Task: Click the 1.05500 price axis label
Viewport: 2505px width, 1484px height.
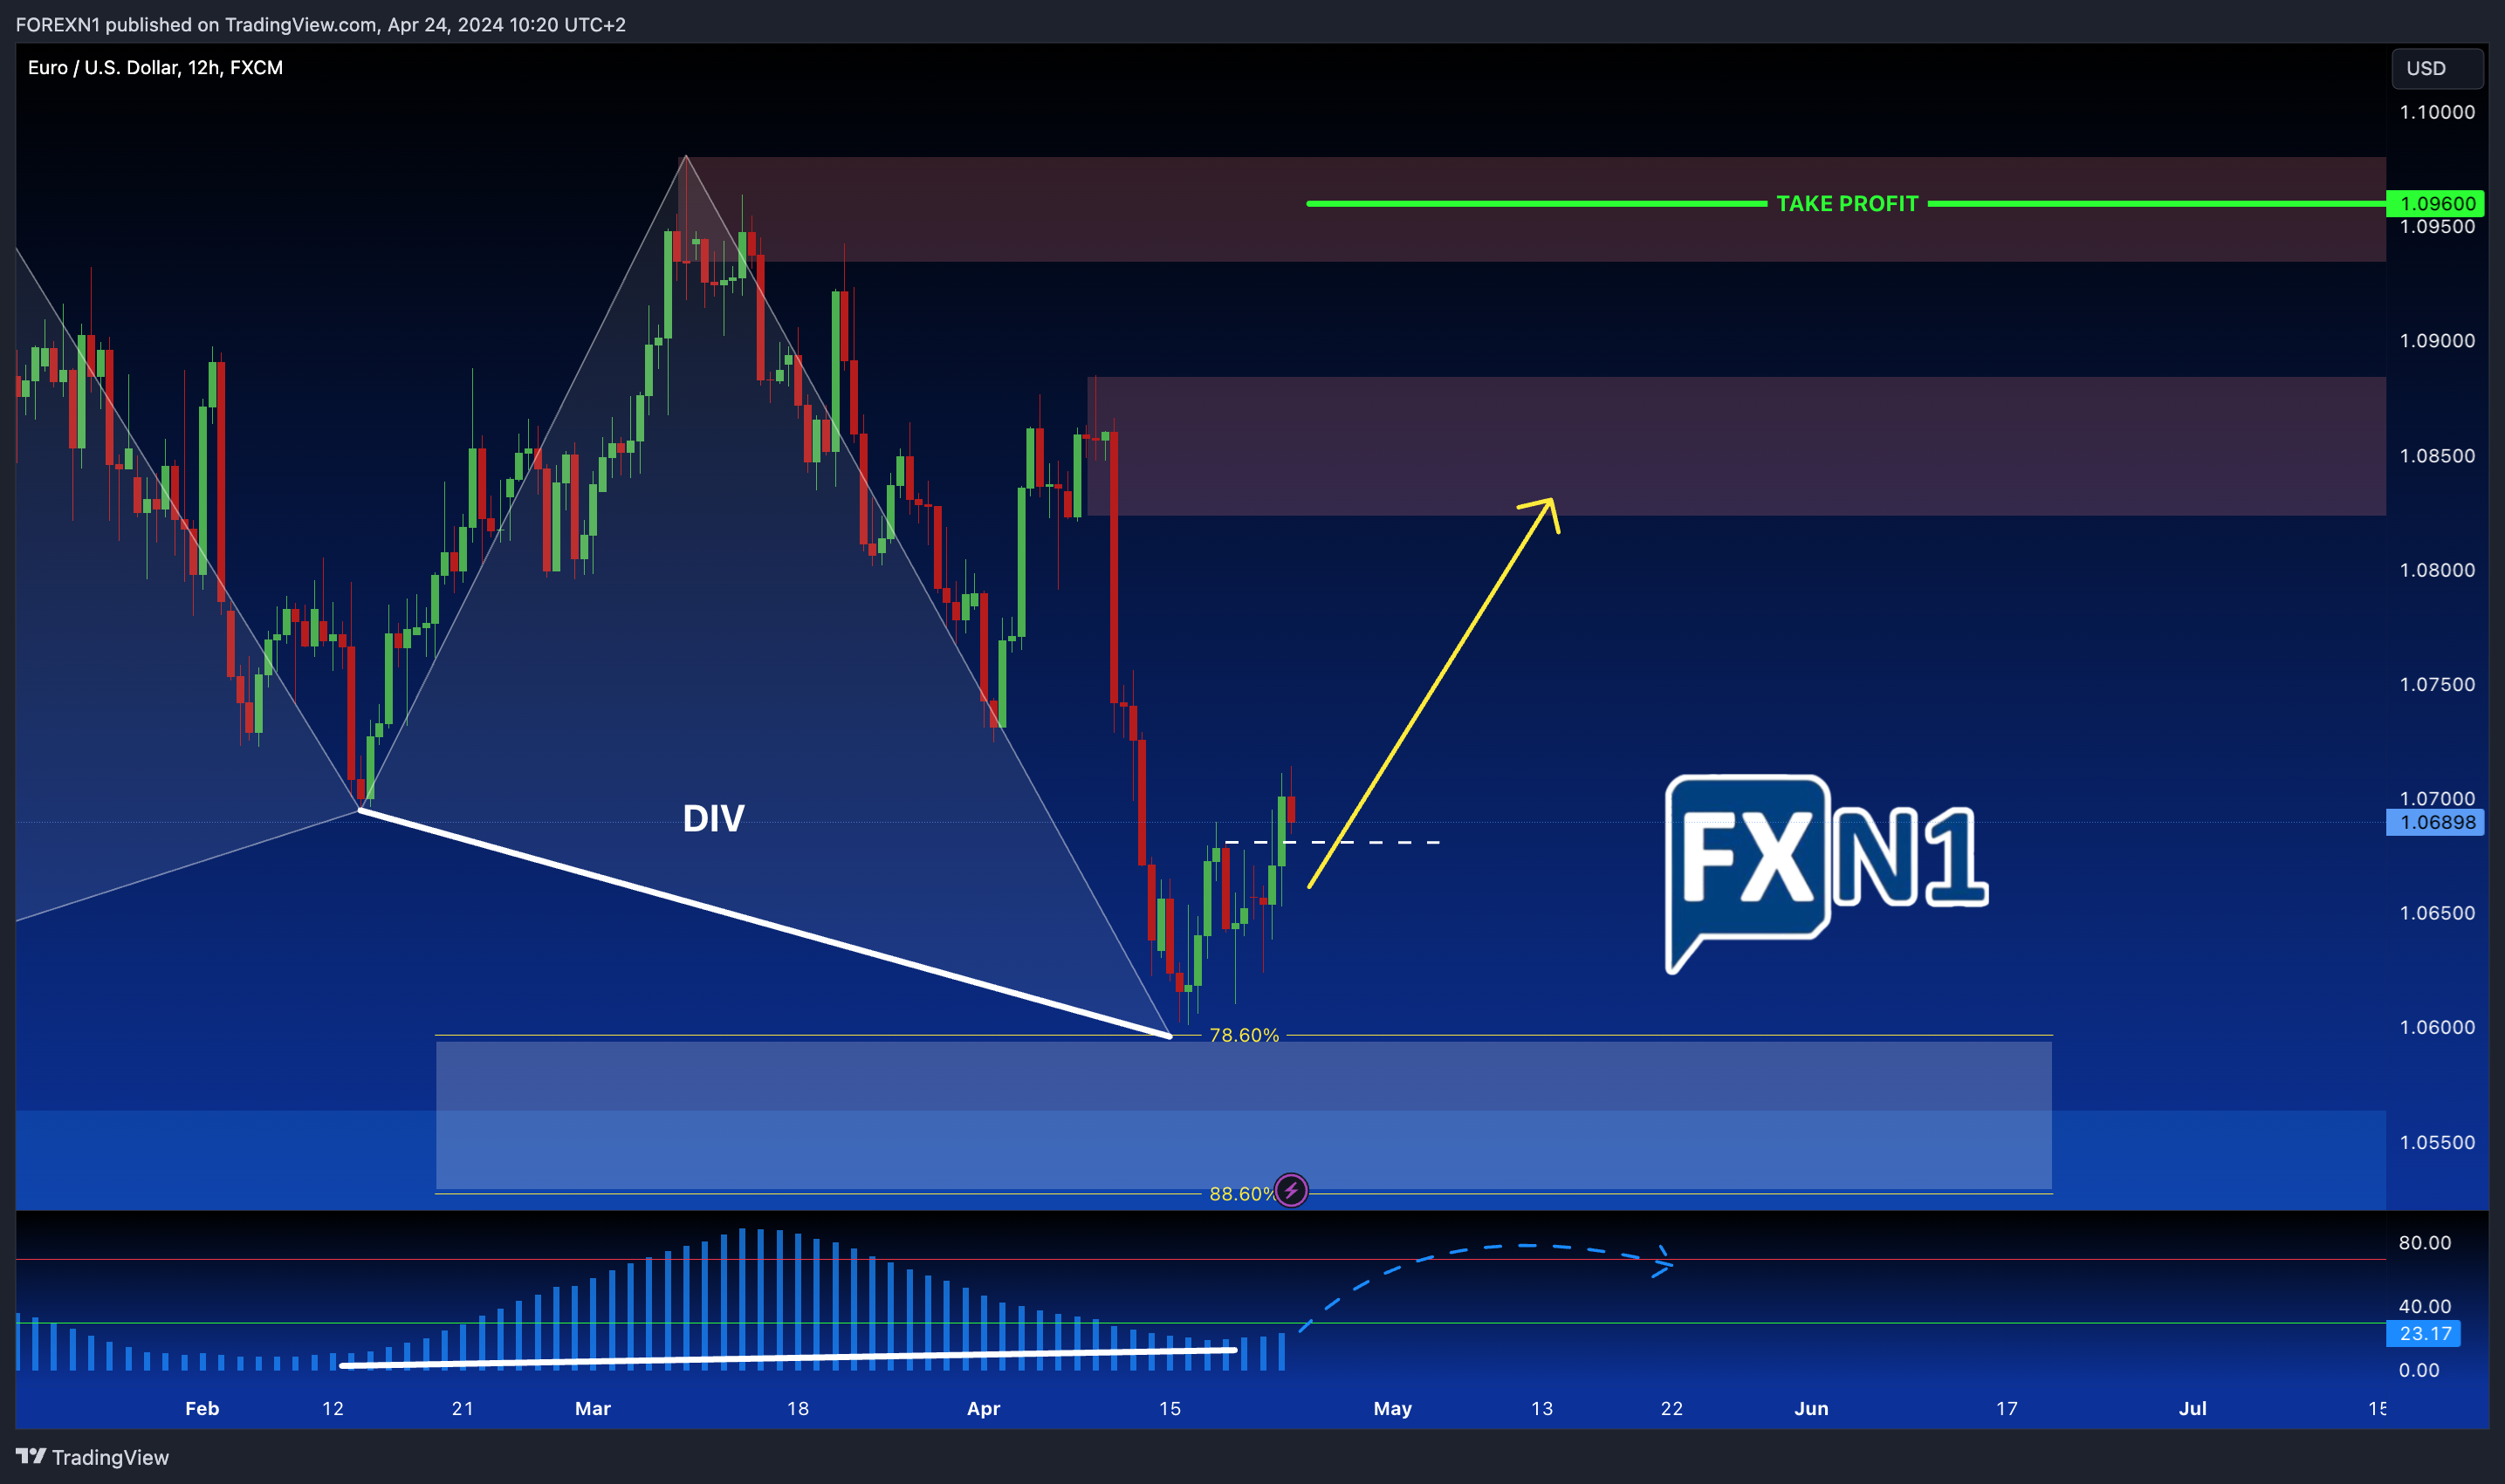Action: click(2437, 1142)
